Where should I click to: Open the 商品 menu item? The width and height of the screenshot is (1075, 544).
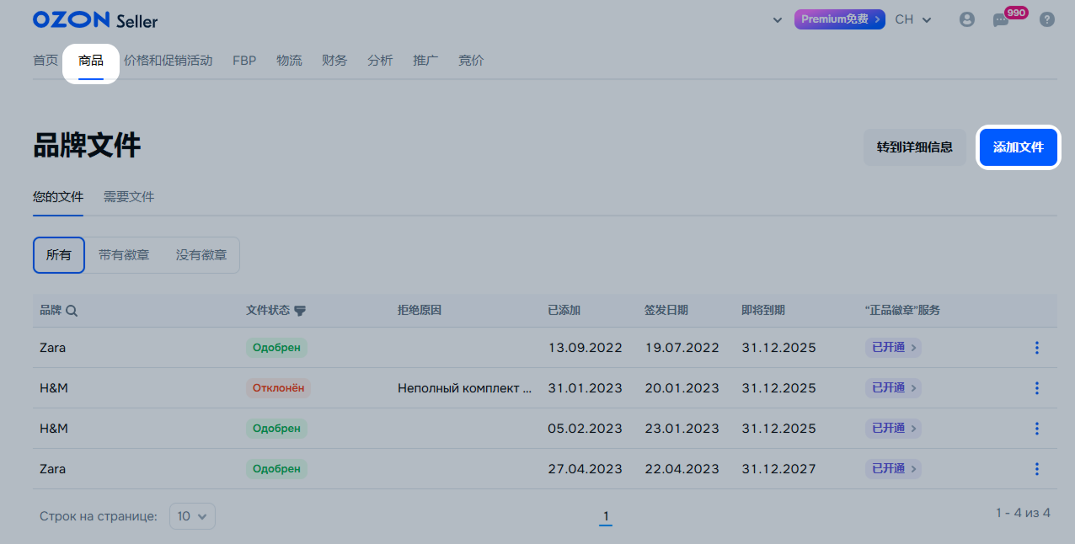[x=91, y=61]
